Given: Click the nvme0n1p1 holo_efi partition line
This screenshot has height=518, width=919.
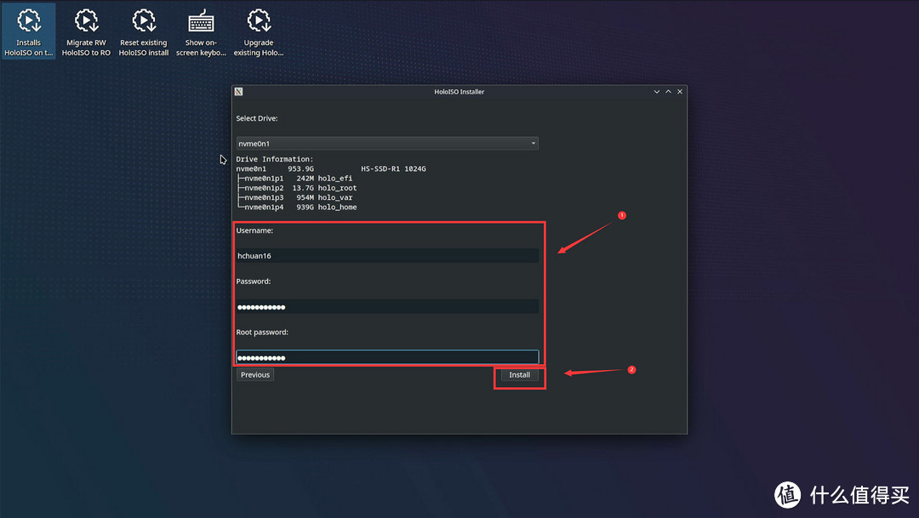Looking at the screenshot, I should click(x=298, y=179).
